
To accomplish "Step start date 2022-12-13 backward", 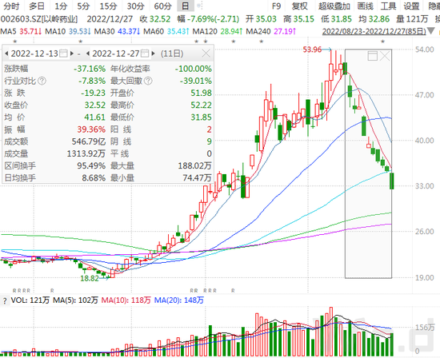I will 6,54.
